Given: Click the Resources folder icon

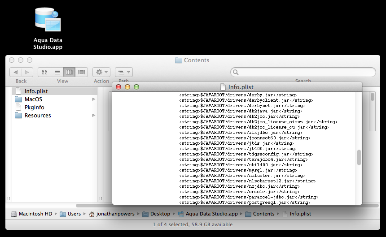Looking at the screenshot, I should point(18,116).
